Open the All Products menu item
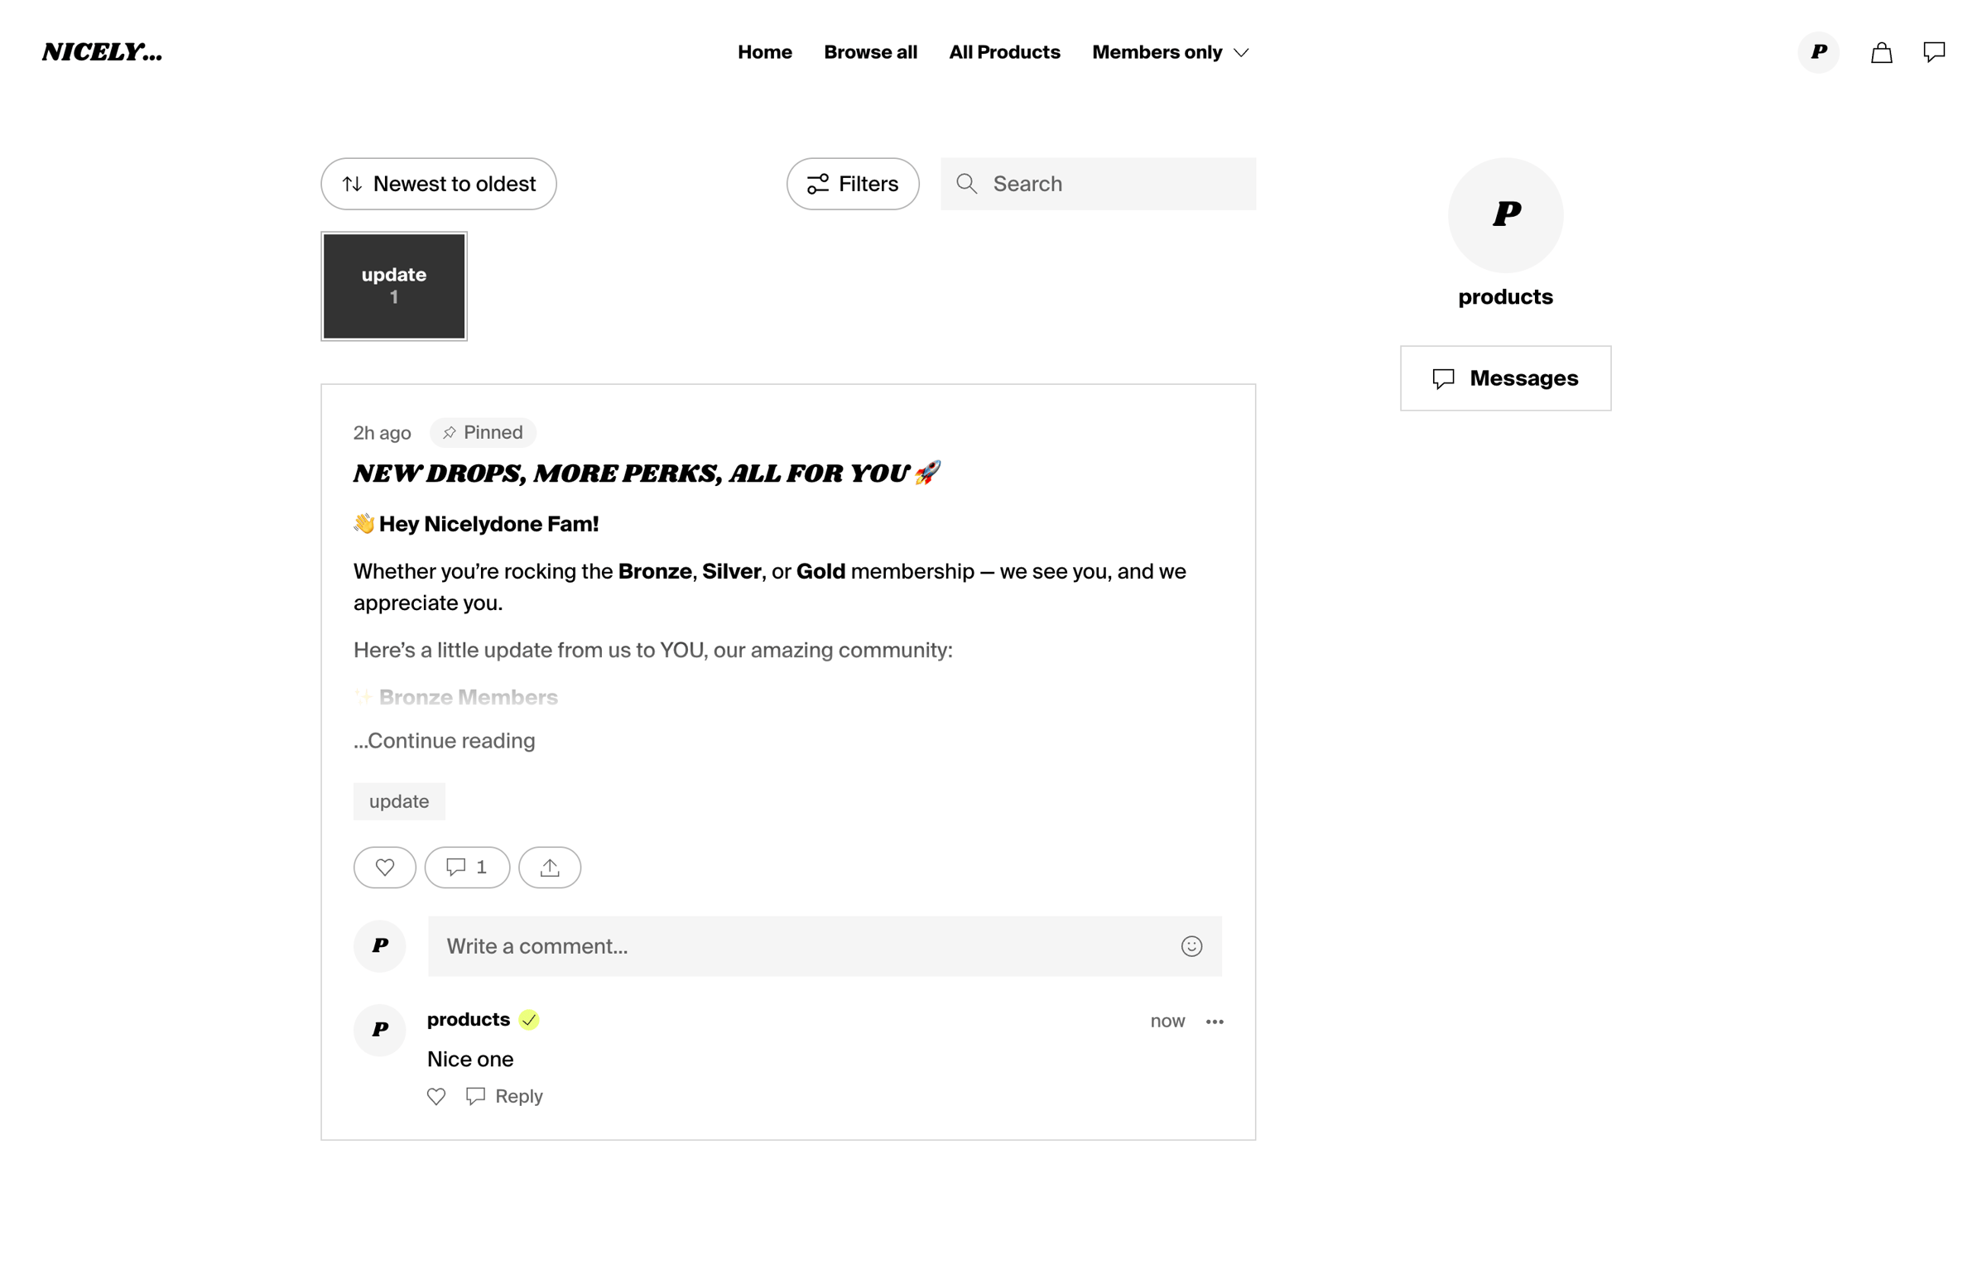This screenshot has height=1274, width=1987. coord(1004,52)
